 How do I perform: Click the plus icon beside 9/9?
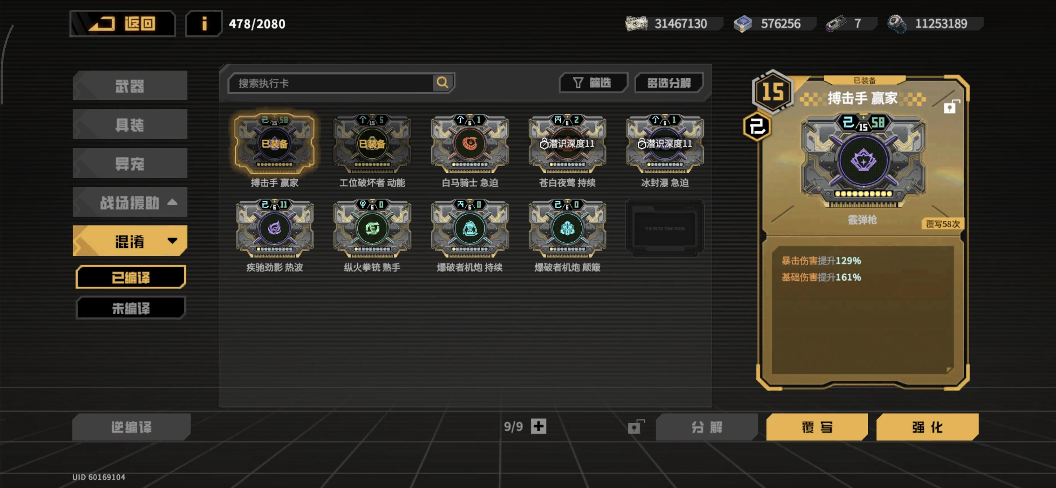(539, 426)
